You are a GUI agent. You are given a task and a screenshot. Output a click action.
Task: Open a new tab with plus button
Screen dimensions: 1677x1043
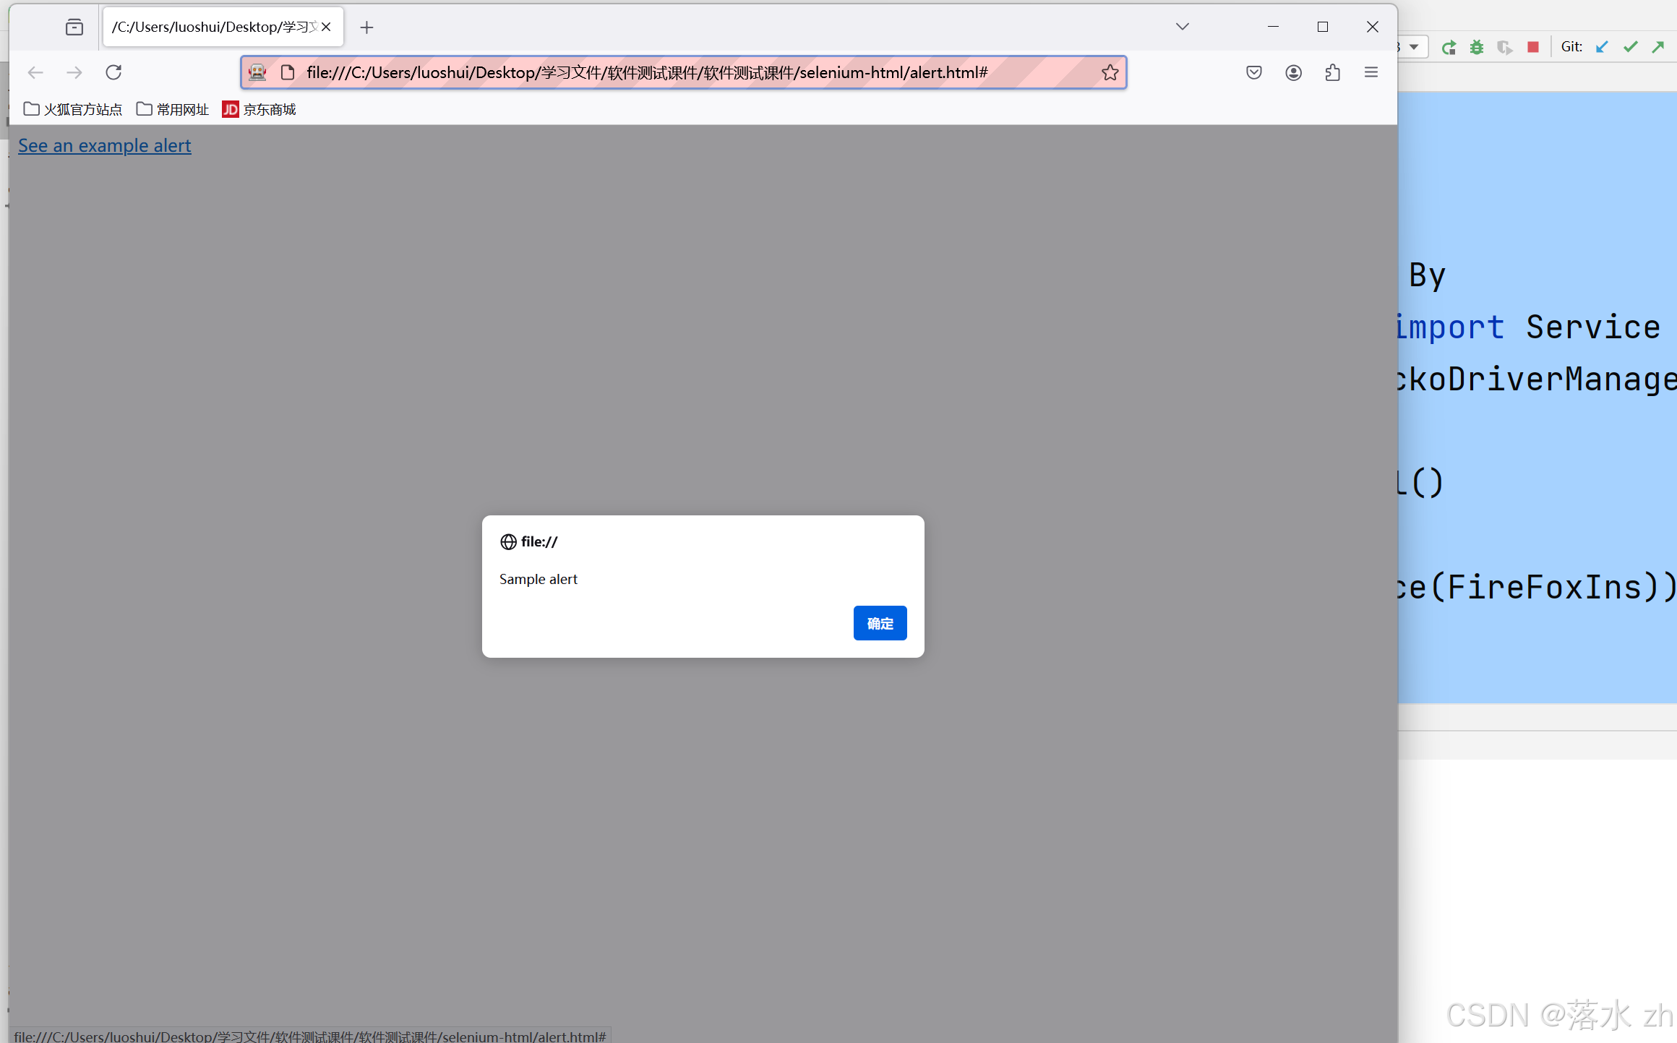click(366, 27)
